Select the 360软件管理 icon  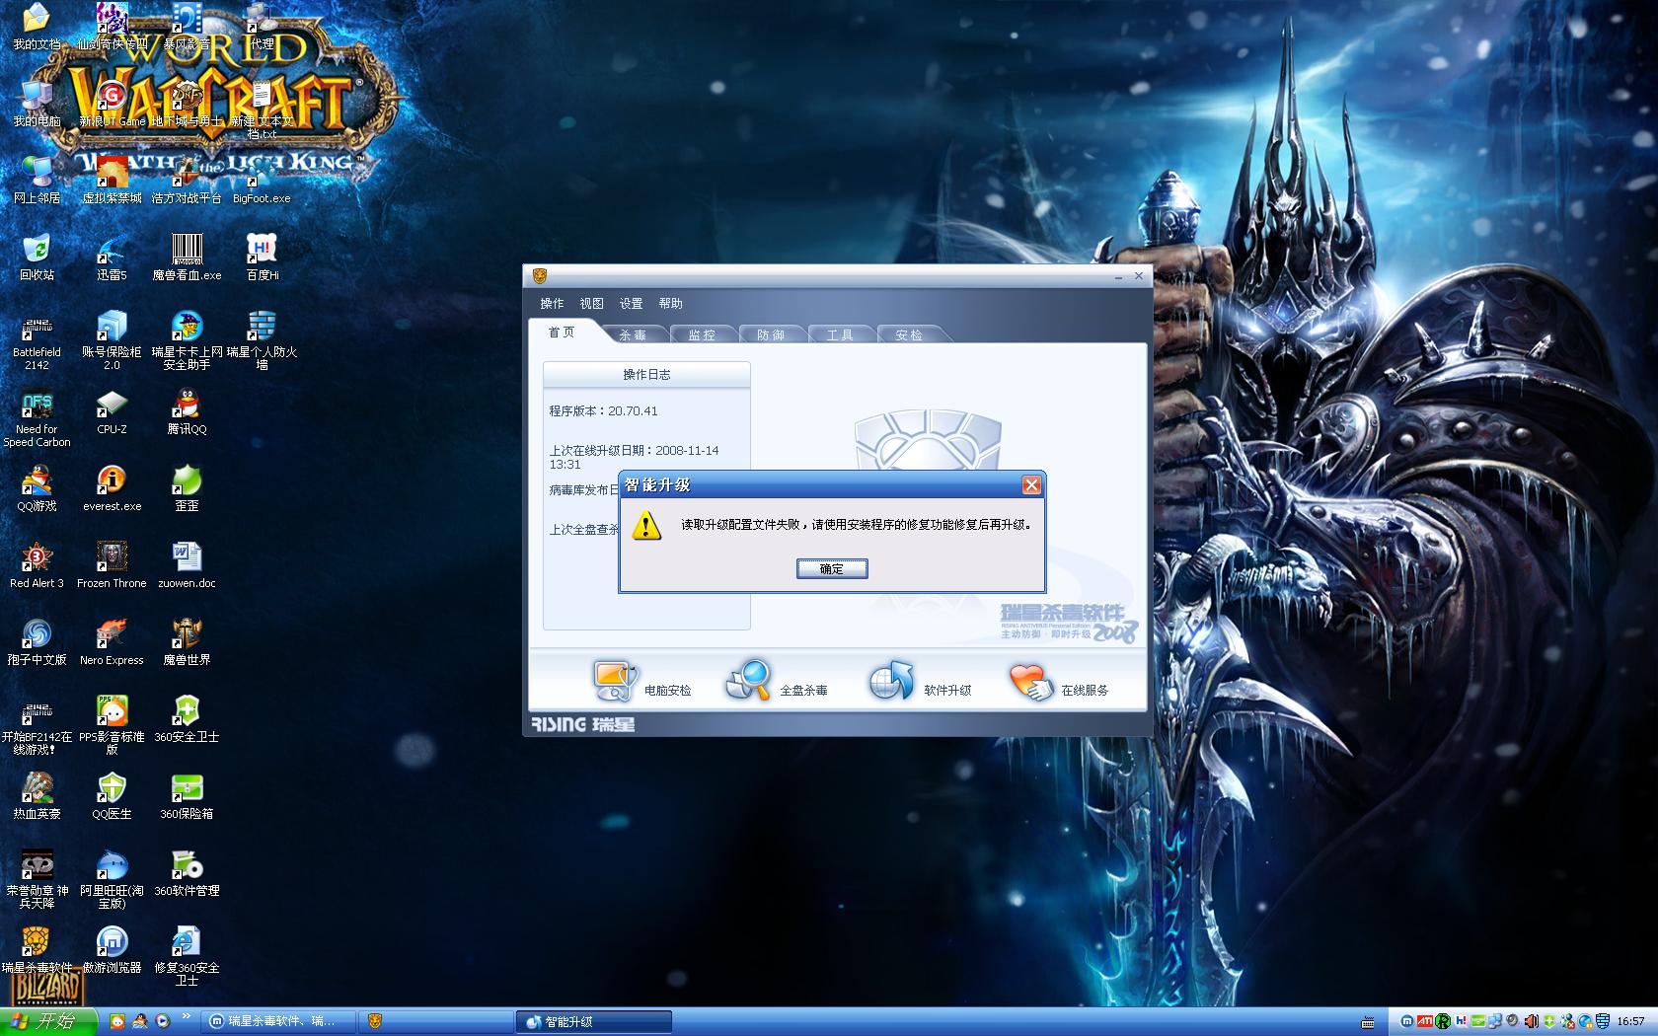tap(187, 873)
